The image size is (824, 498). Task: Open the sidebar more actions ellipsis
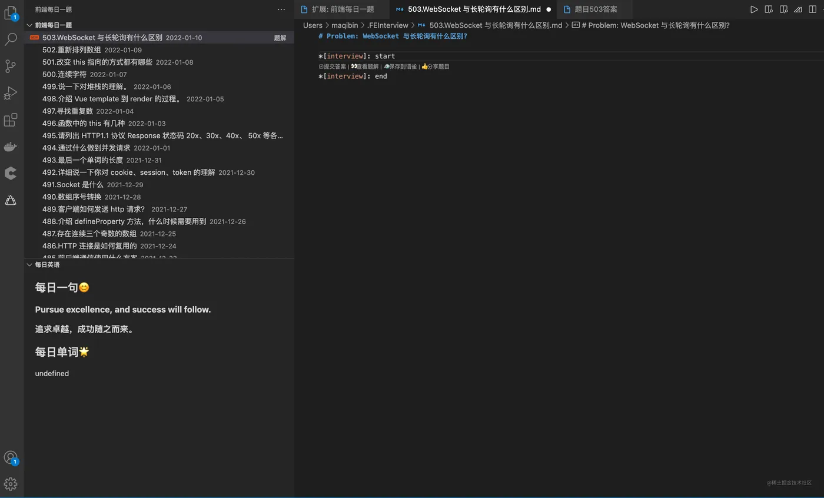click(x=281, y=9)
